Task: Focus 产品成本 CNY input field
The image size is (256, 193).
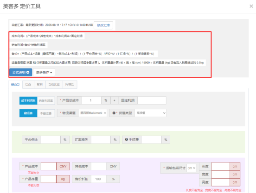Action: click(49, 166)
